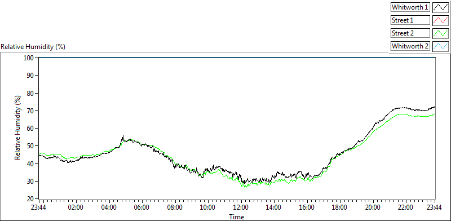The width and height of the screenshot is (451, 221).
Task: Click the 08:00 time axis label
Action: pyautogui.click(x=175, y=207)
